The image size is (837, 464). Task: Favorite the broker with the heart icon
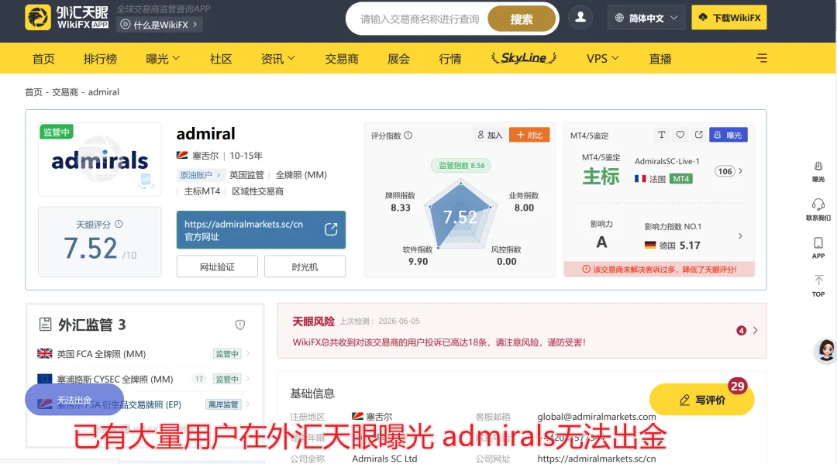click(680, 135)
